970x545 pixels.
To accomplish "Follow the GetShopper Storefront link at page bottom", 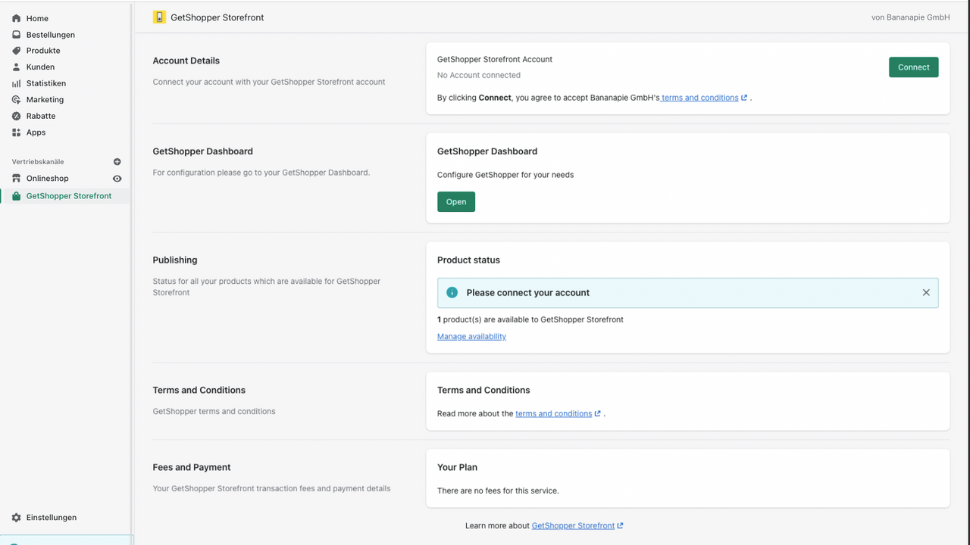I will 574,525.
